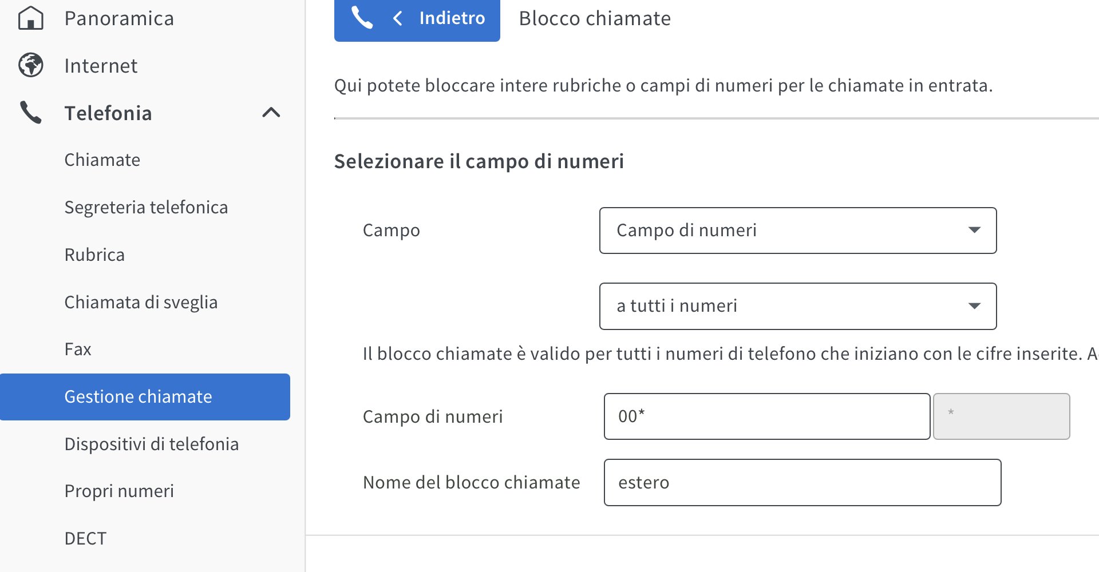Screen dimensions: 1099x572
Task: Click the Telefonia phone handset icon
Action: point(31,113)
